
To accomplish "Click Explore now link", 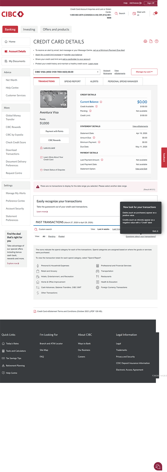I will point(13,263).
